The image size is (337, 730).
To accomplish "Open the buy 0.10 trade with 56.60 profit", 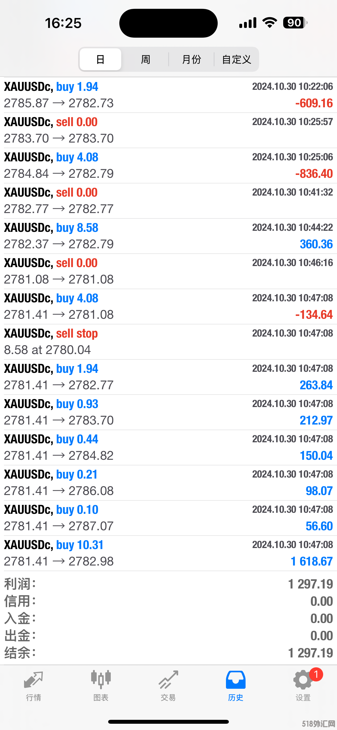I will coord(168,518).
